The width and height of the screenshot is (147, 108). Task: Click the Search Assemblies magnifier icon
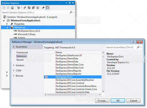[138, 47]
